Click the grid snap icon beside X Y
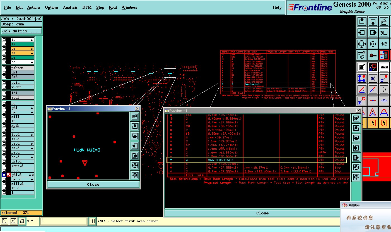Screen dimensions: 391x232 tap(22, 221)
